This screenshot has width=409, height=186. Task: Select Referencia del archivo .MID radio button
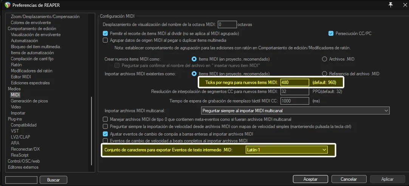(x=324, y=73)
